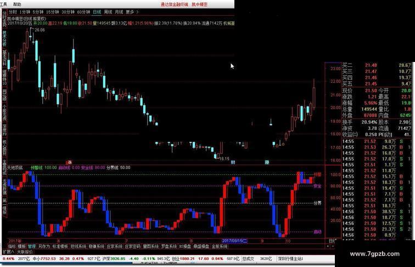Viewport: 415px width, 267px height.
Task: Switch chart to 1分钟 period
Action: 25,12
